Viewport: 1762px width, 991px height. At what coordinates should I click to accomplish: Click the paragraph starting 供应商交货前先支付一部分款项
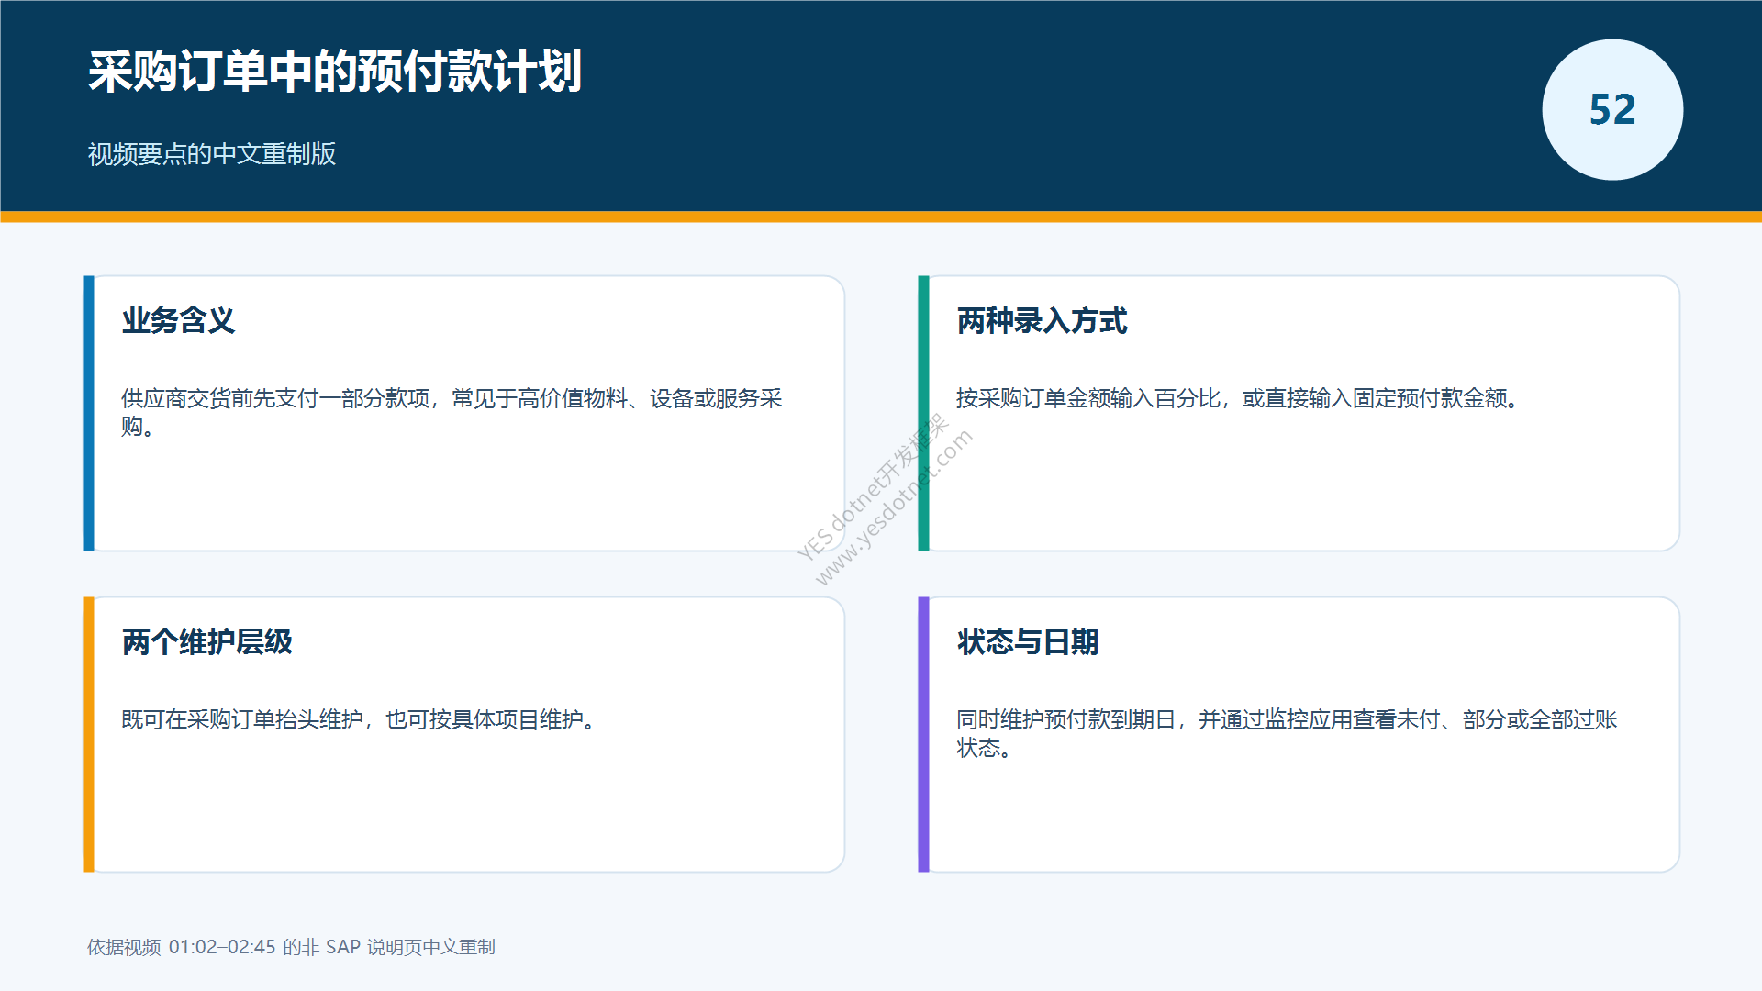click(x=452, y=412)
